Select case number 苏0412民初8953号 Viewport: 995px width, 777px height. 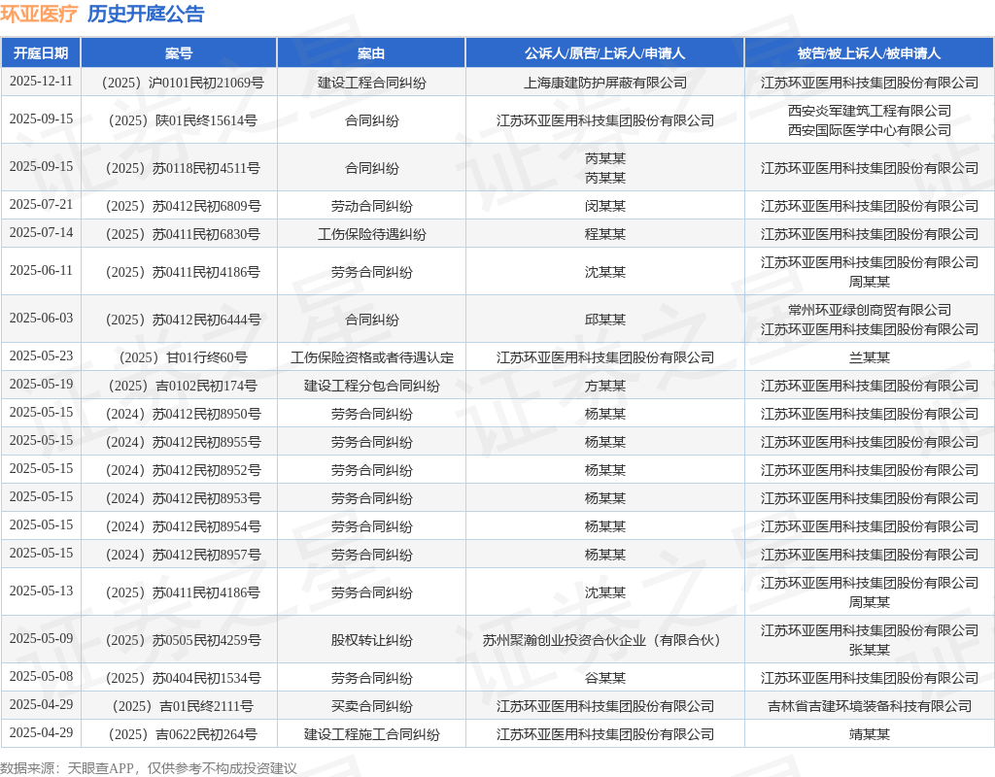click(182, 498)
